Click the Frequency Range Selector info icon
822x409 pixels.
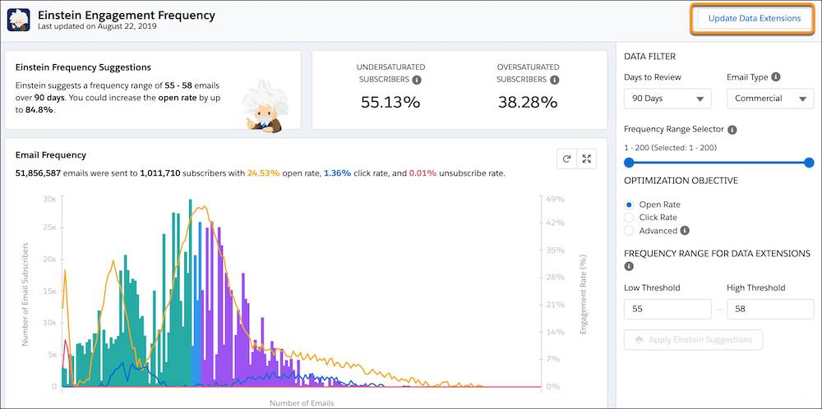(x=732, y=129)
